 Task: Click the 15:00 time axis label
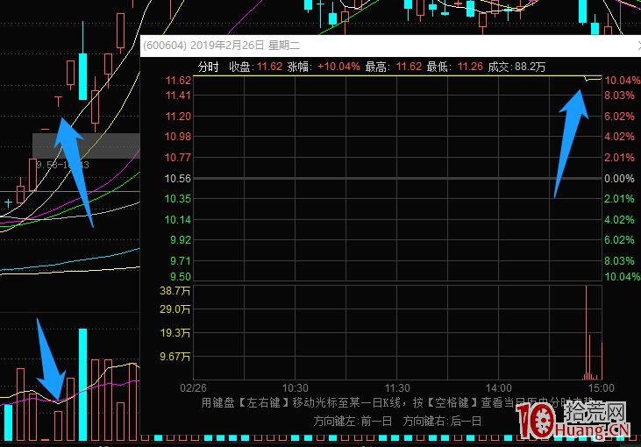(601, 387)
